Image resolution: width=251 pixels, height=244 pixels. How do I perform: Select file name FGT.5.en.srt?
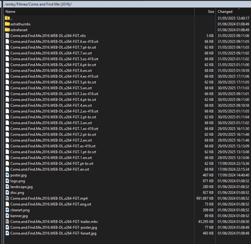tap(51, 88)
